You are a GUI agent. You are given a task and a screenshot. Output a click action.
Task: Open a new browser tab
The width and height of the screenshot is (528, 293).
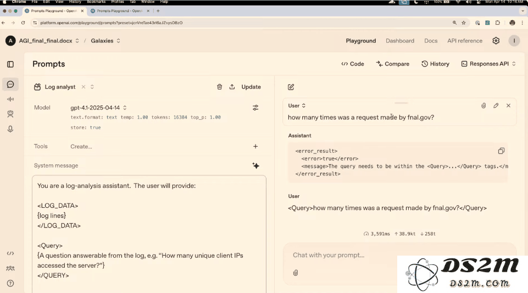click(x=158, y=11)
